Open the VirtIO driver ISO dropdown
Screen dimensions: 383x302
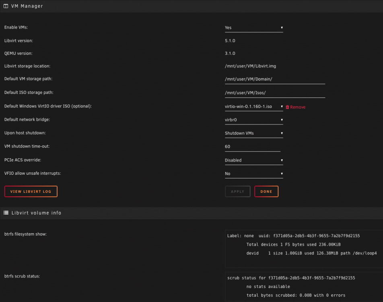[x=254, y=107]
